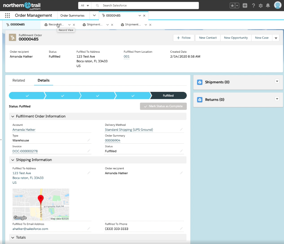
Task: Click the Favorites star icon
Action: coord(232,6)
